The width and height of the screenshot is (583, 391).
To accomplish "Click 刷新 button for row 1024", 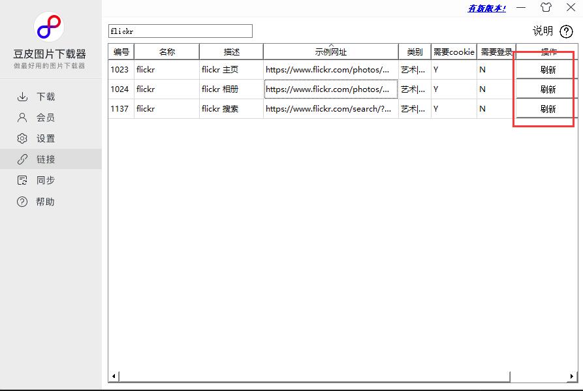I will pyautogui.click(x=547, y=89).
